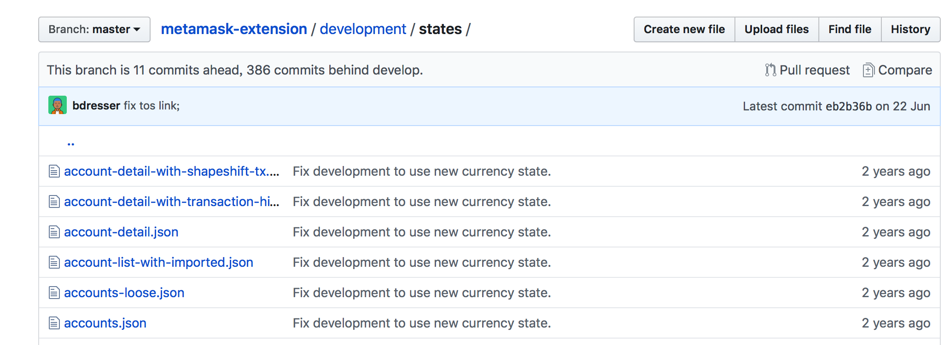Open commit message in accounts.json row

pos(422,323)
